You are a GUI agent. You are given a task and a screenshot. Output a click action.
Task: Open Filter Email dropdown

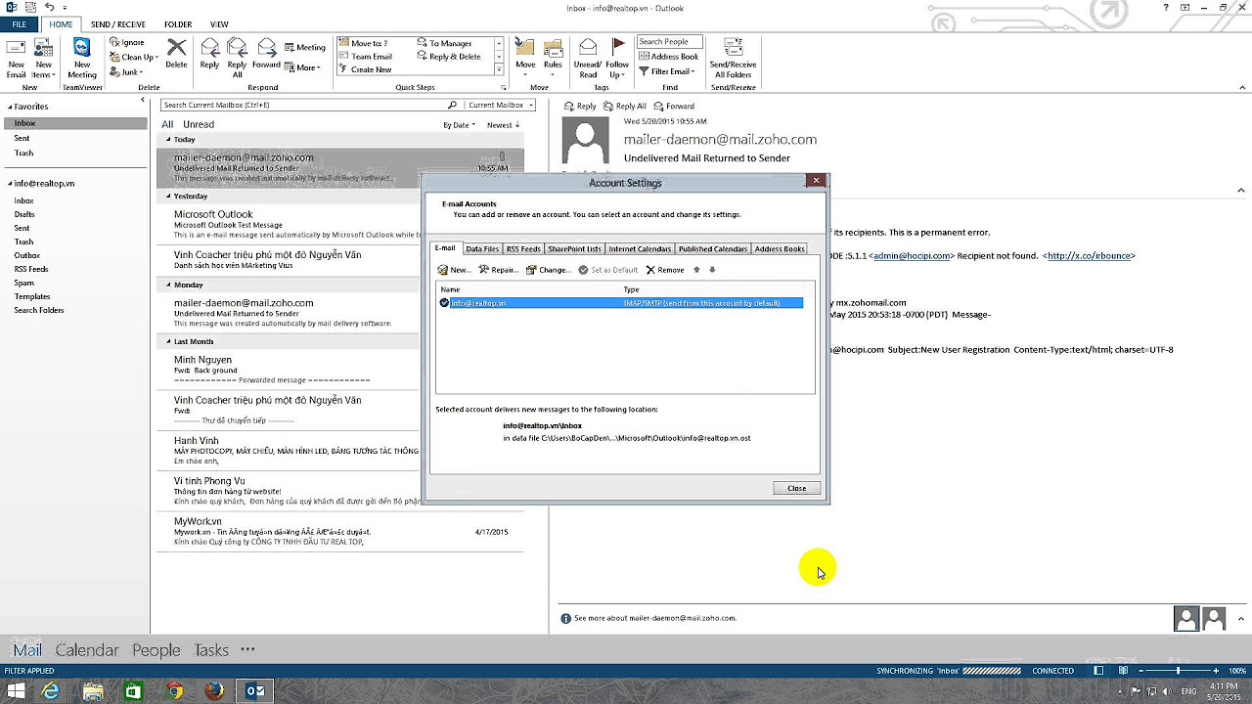(667, 71)
